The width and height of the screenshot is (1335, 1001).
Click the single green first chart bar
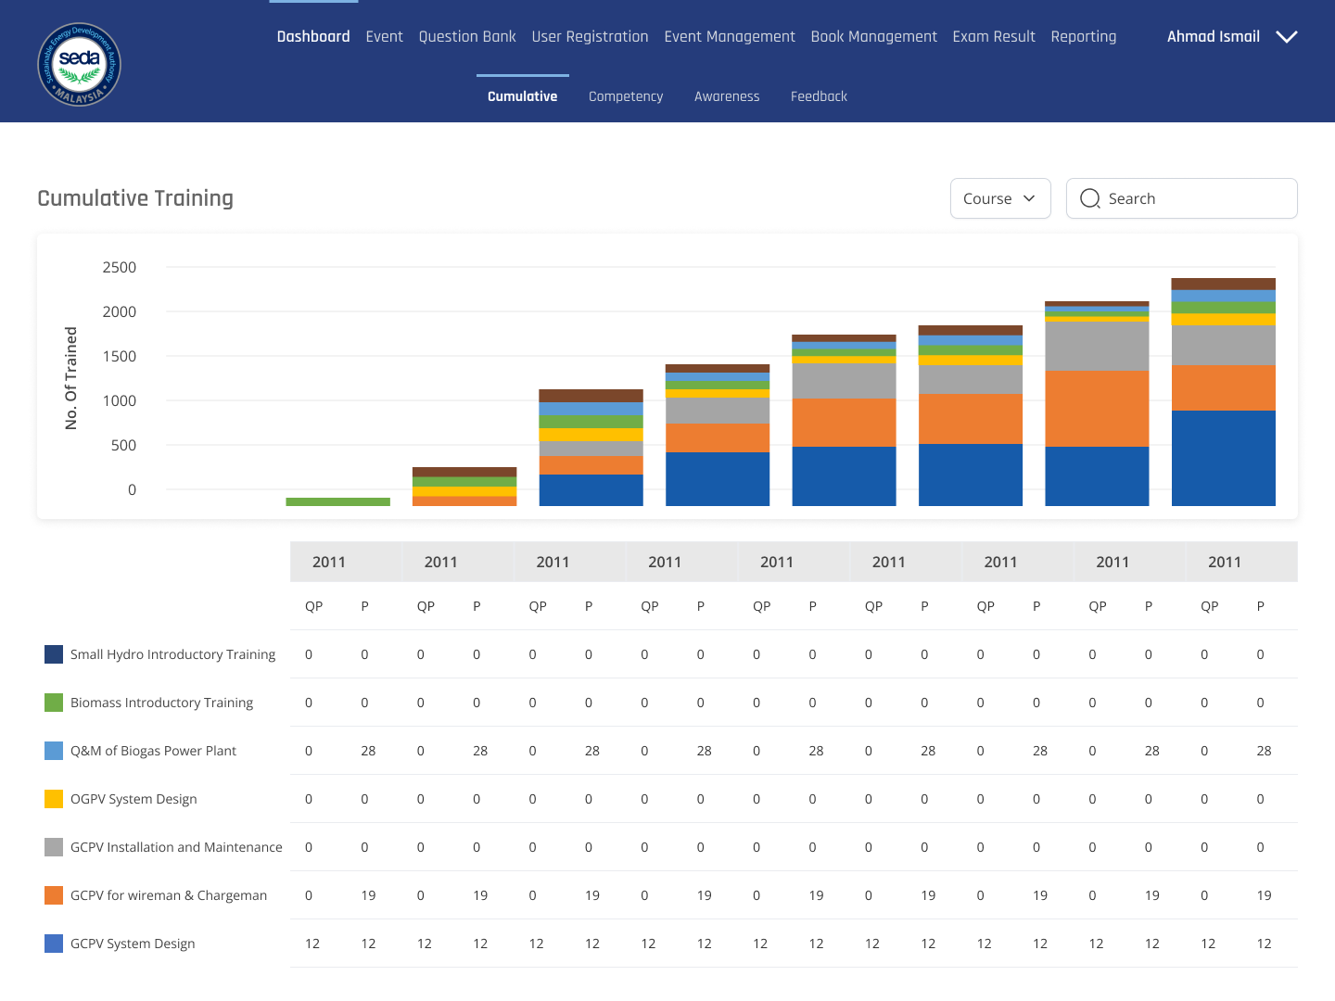click(337, 501)
